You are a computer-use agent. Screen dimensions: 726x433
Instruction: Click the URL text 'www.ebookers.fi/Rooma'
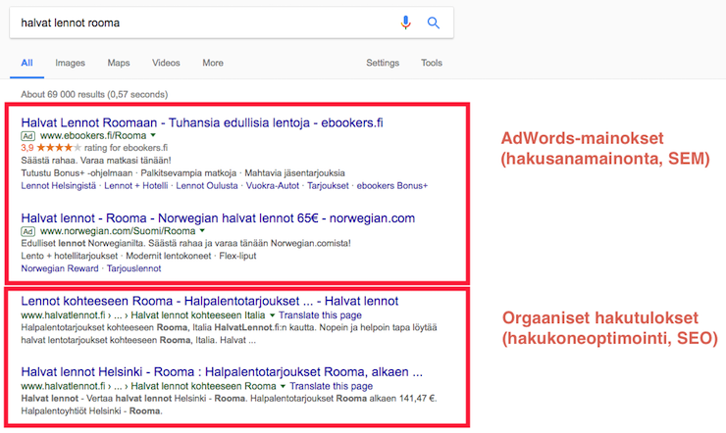click(93, 135)
